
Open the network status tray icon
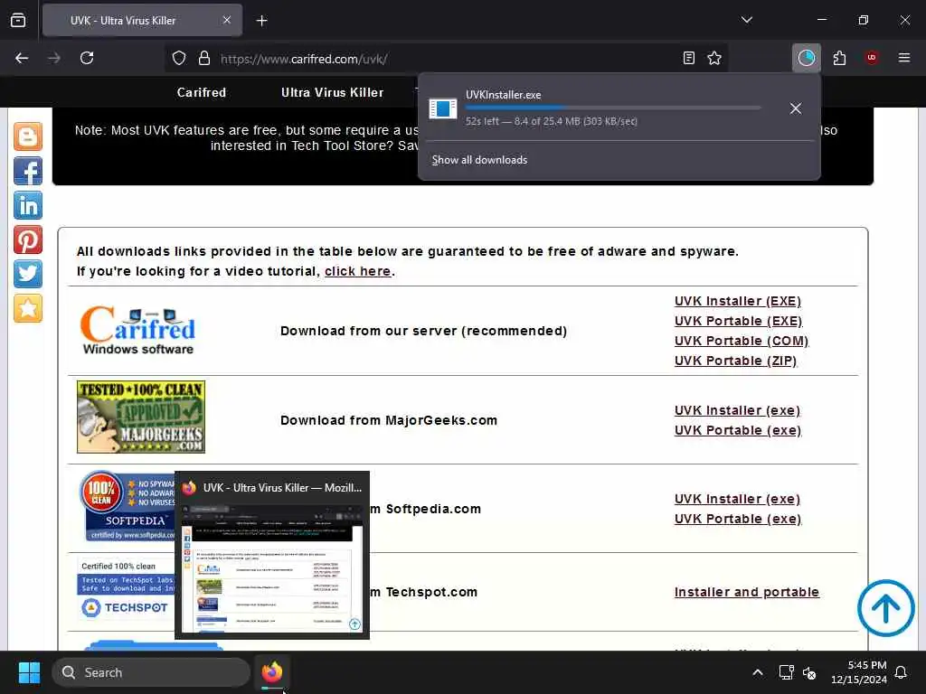click(786, 672)
